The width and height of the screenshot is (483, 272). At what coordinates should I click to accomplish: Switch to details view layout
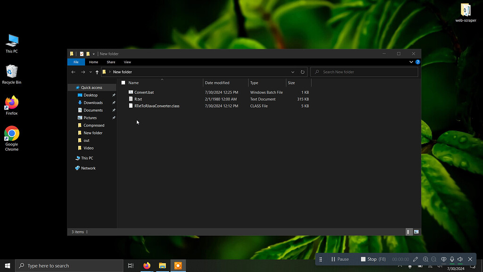[408, 232]
